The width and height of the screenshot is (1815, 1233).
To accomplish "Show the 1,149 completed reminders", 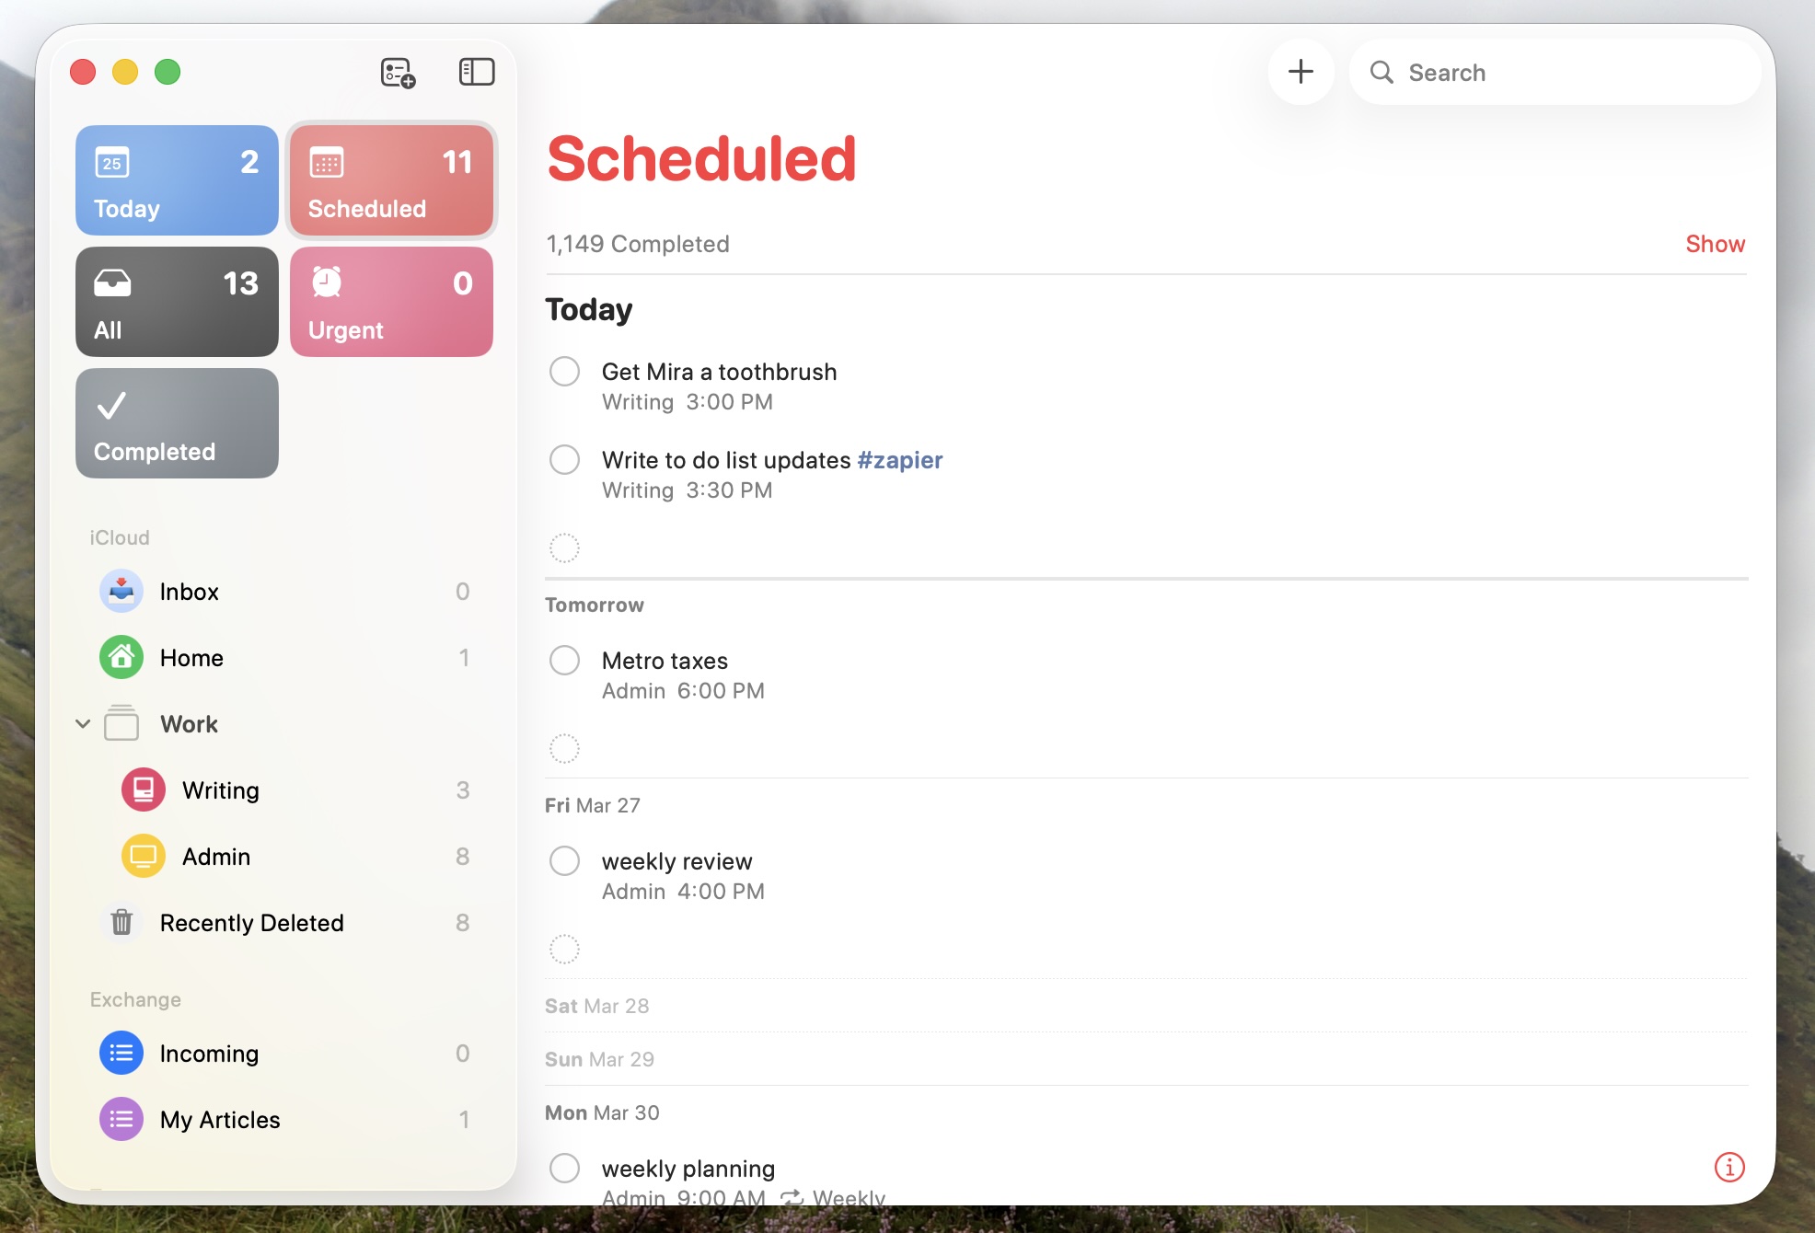I will pos(1714,243).
